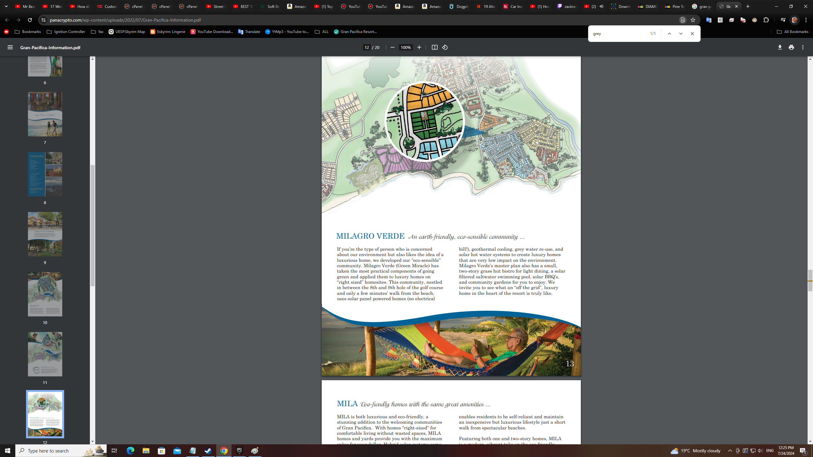Switch to the Pine Te tab
813x457 pixels.
coord(675,6)
